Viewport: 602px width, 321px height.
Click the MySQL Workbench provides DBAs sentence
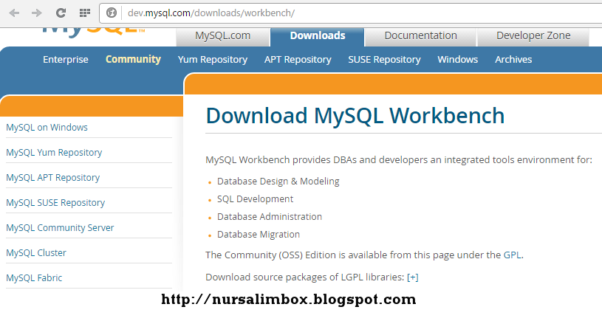click(399, 160)
